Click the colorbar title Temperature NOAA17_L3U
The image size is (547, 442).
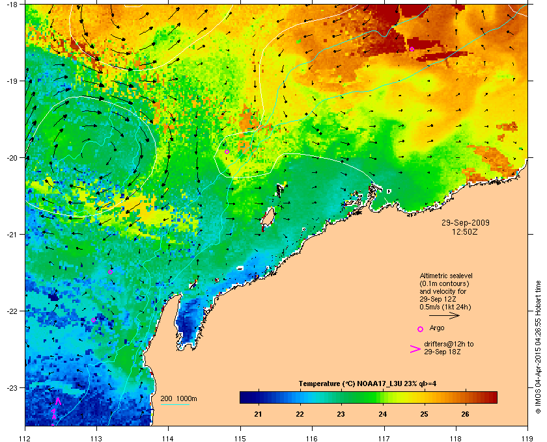click(x=367, y=384)
